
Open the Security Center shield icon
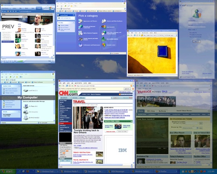click(x=104, y=45)
